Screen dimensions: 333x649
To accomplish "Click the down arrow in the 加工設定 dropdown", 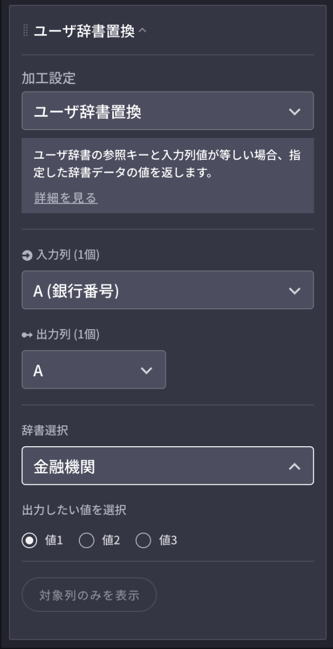I will point(294,112).
